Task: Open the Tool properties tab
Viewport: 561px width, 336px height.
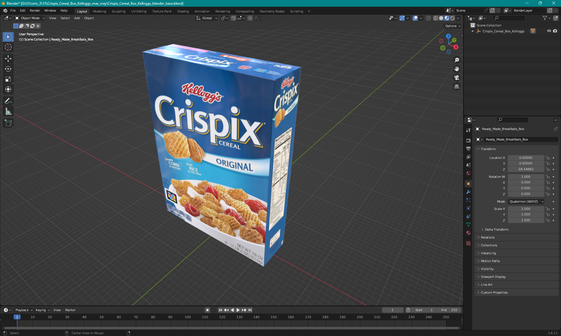Action: click(x=468, y=130)
